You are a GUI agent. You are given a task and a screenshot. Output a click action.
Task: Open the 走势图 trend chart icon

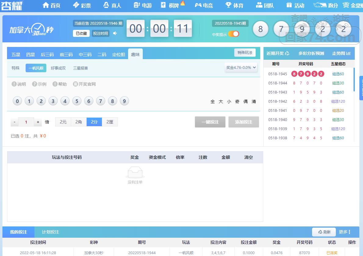348,53
